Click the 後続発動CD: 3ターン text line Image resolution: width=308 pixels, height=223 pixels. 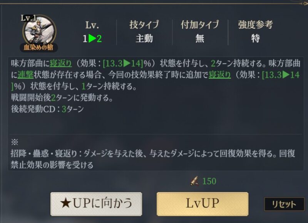point(47,109)
